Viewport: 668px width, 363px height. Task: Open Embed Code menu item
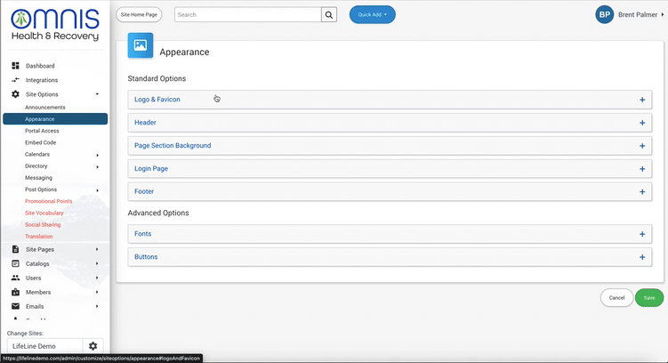(x=41, y=142)
